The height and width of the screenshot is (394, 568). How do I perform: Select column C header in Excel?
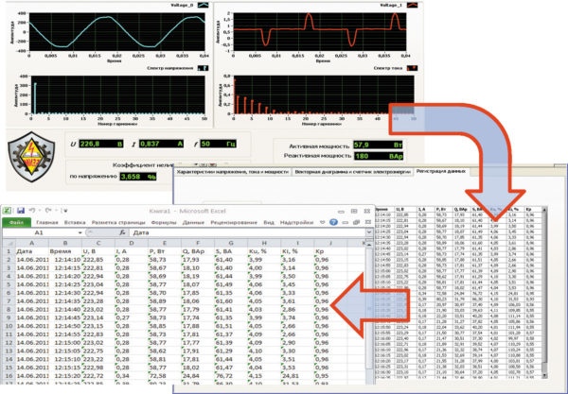coord(98,243)
